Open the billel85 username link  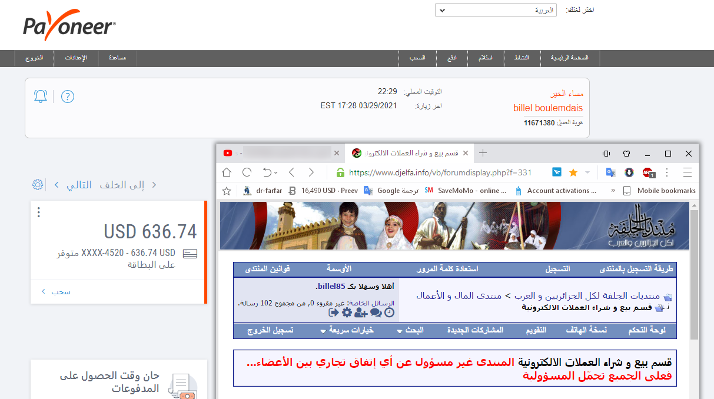click(x=330, y=287)
